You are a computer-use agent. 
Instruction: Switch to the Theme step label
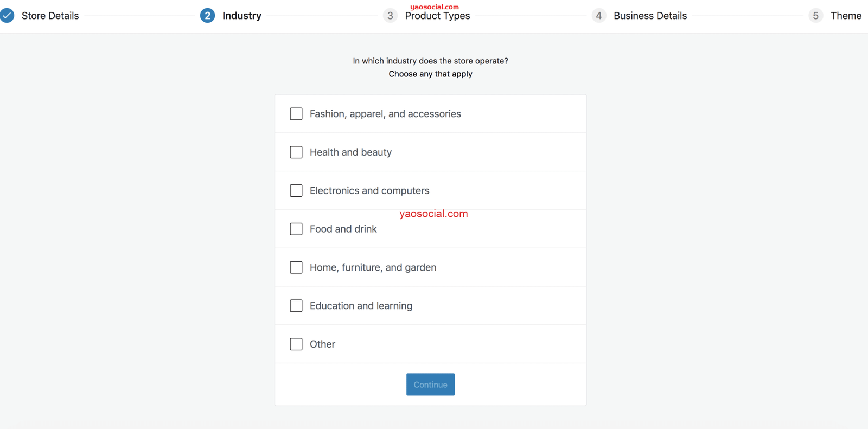click(x=846, y=16)
